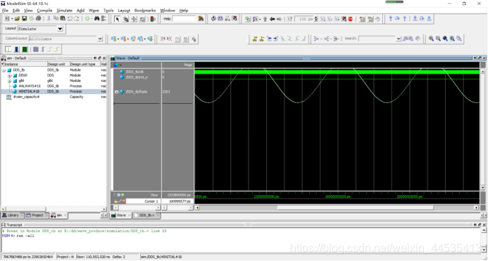Click the Open file toolbar icon
Viewport: 488px width, 261px height.
tap(17, 19)
